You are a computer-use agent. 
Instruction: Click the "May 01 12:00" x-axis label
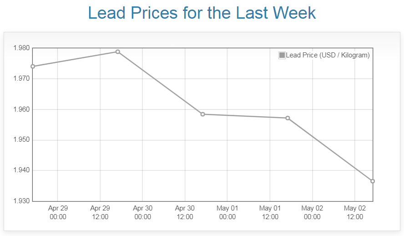(x=270, y=212)
